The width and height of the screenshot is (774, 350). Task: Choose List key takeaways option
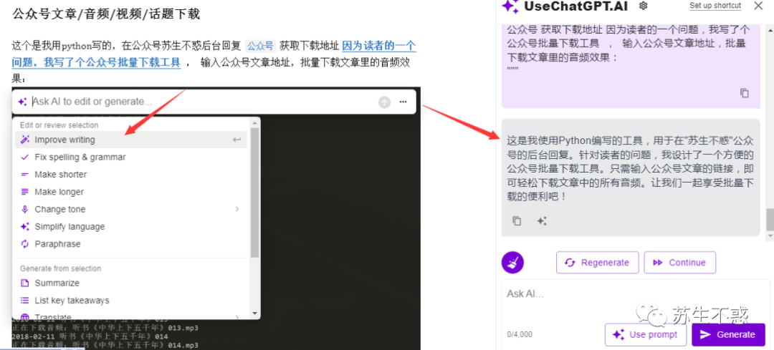click(131, 300)
